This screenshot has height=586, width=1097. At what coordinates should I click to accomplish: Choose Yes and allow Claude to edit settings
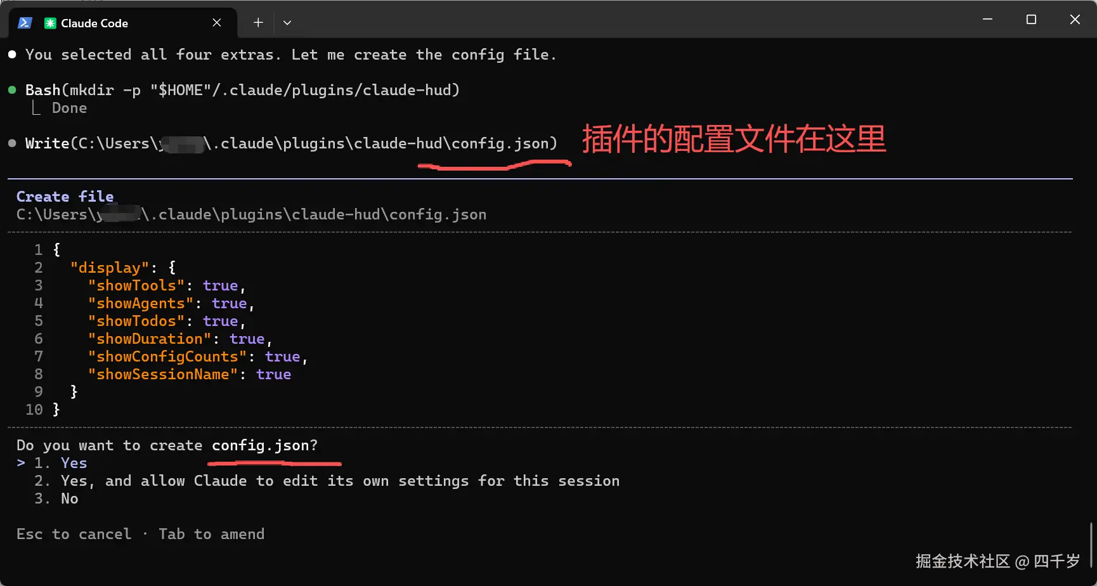(327, 481)
